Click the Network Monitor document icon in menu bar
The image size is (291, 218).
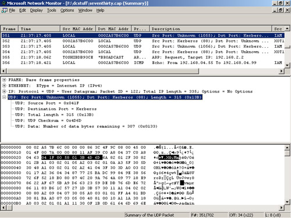click(4, 10)
